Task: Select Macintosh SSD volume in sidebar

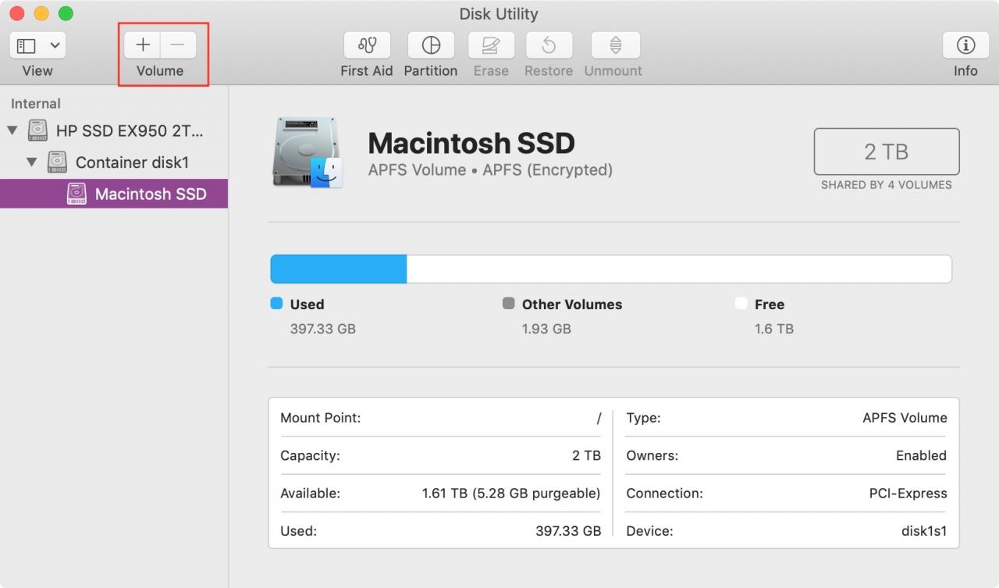Action: pyautogui.click(x=114, y=194)
